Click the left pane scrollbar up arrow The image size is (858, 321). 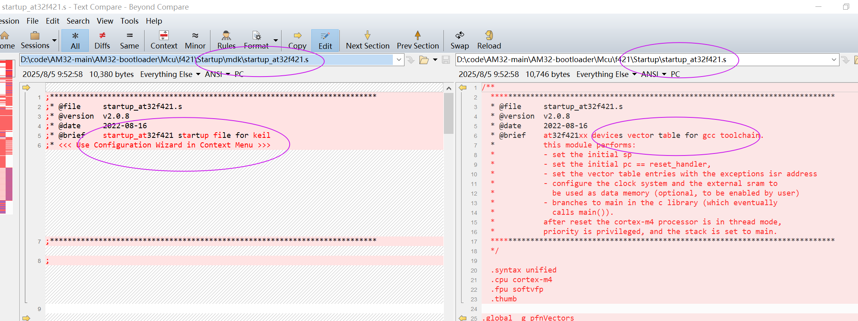tap(449, 88)
